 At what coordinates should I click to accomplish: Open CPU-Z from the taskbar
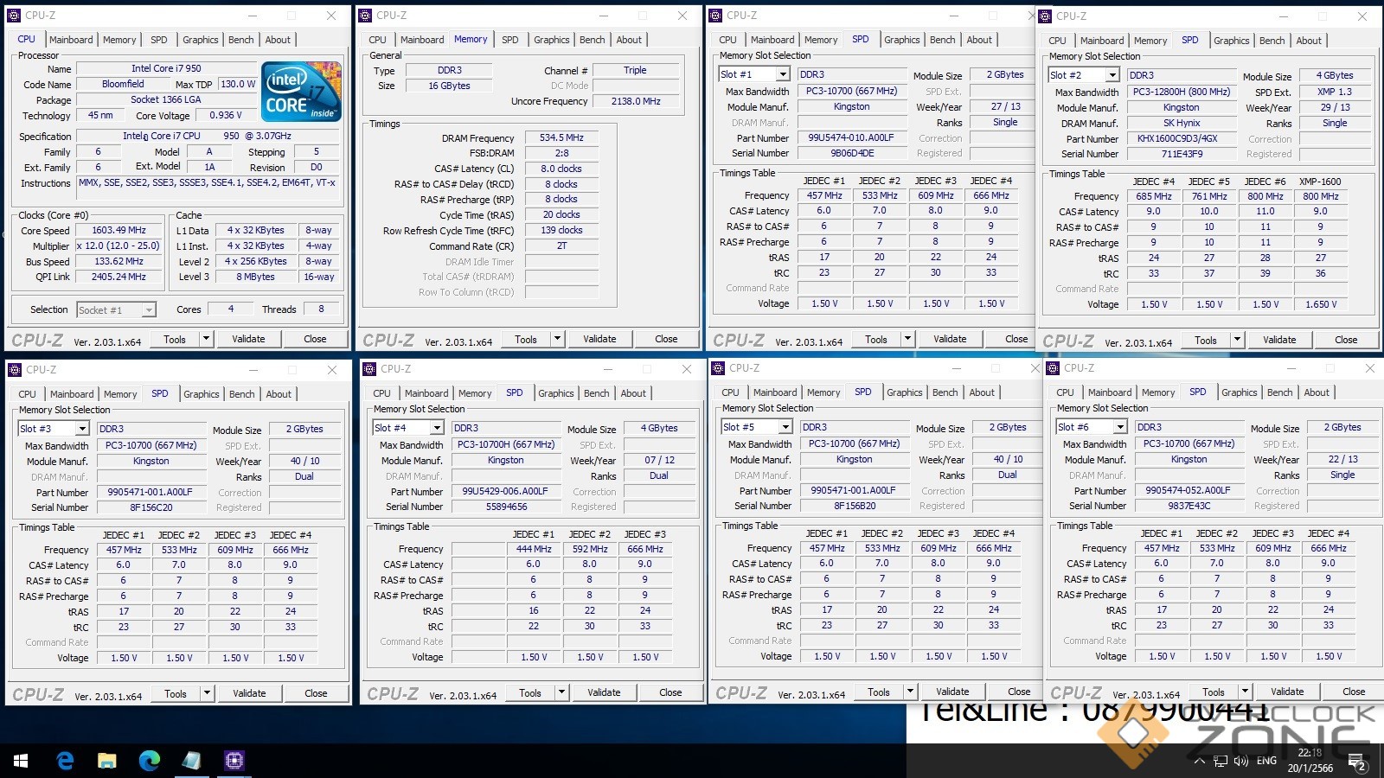pos(234,761)
